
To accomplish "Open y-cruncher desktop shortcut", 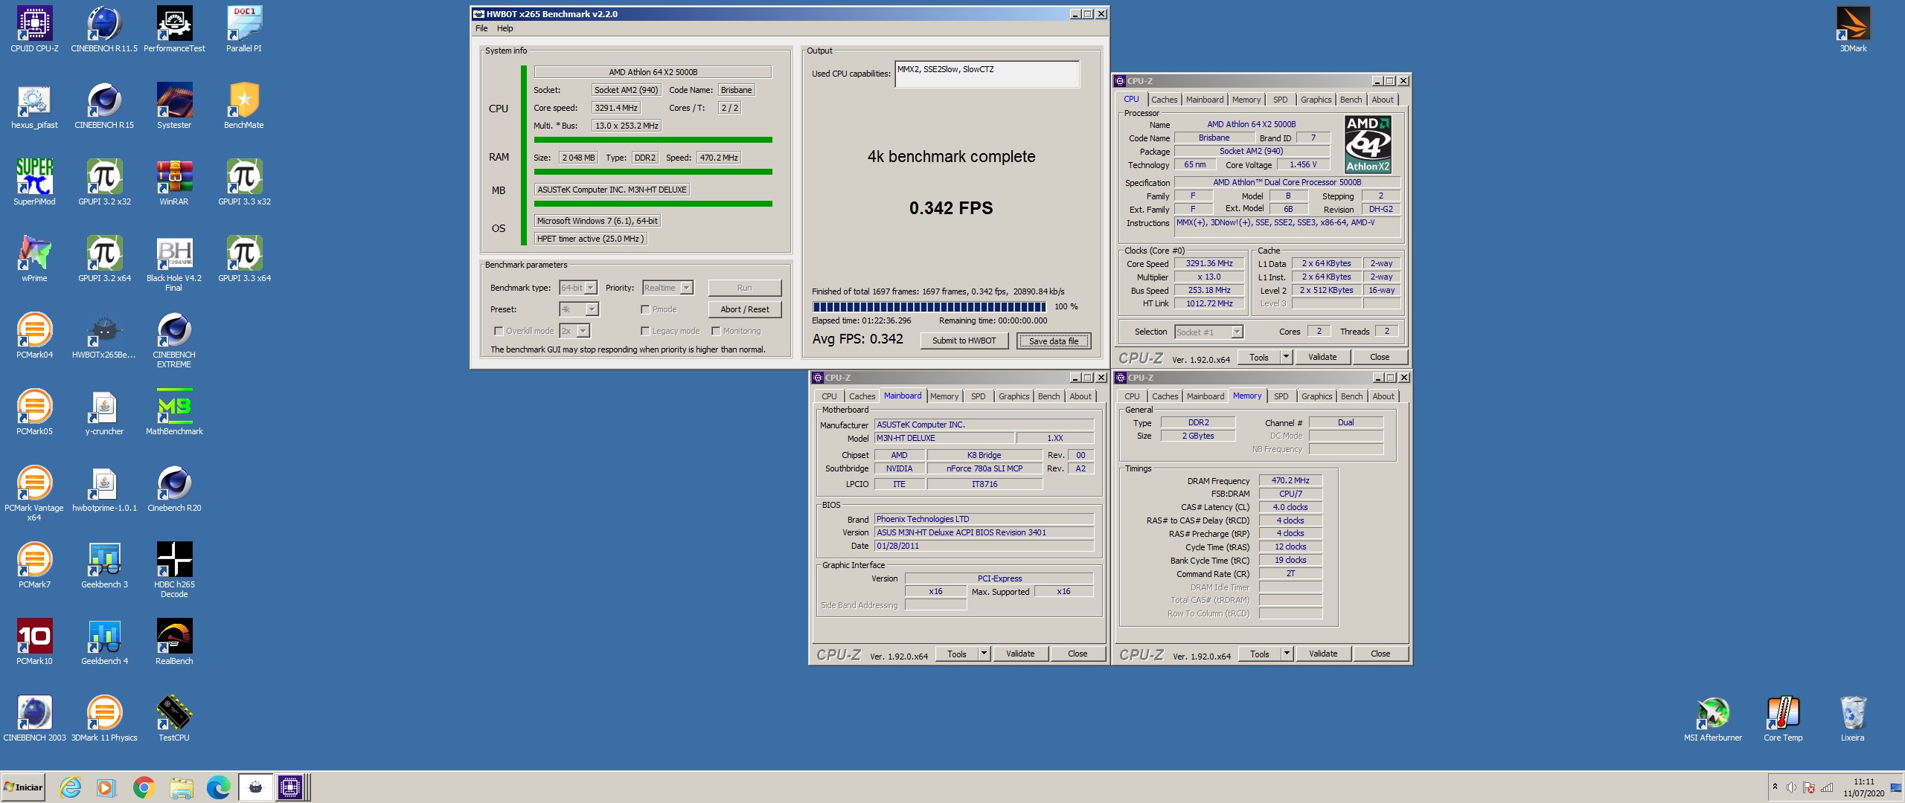I will pos(104,412).
